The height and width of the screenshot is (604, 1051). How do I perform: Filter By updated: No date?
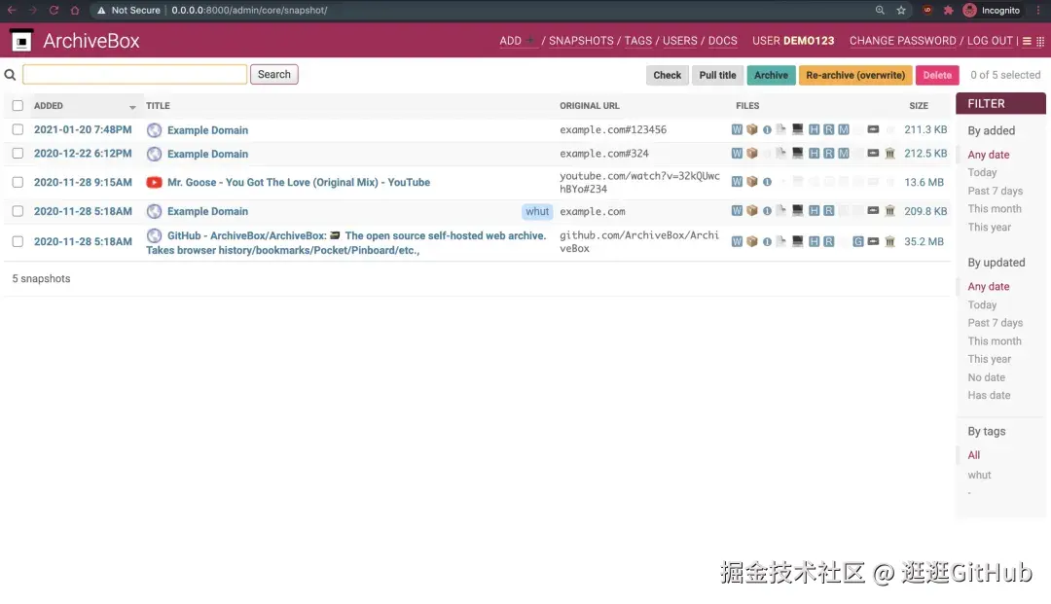[x=986, y=377]
